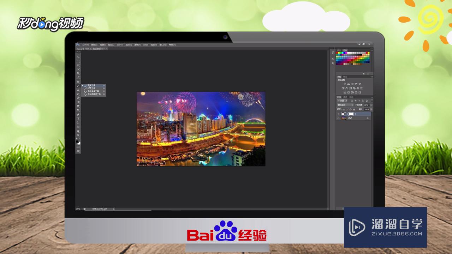The width and height of the screenshot is (452, 254).
Task: Add Levels adjustment from Adjustments panel
Action: click(x=349, y=84)
